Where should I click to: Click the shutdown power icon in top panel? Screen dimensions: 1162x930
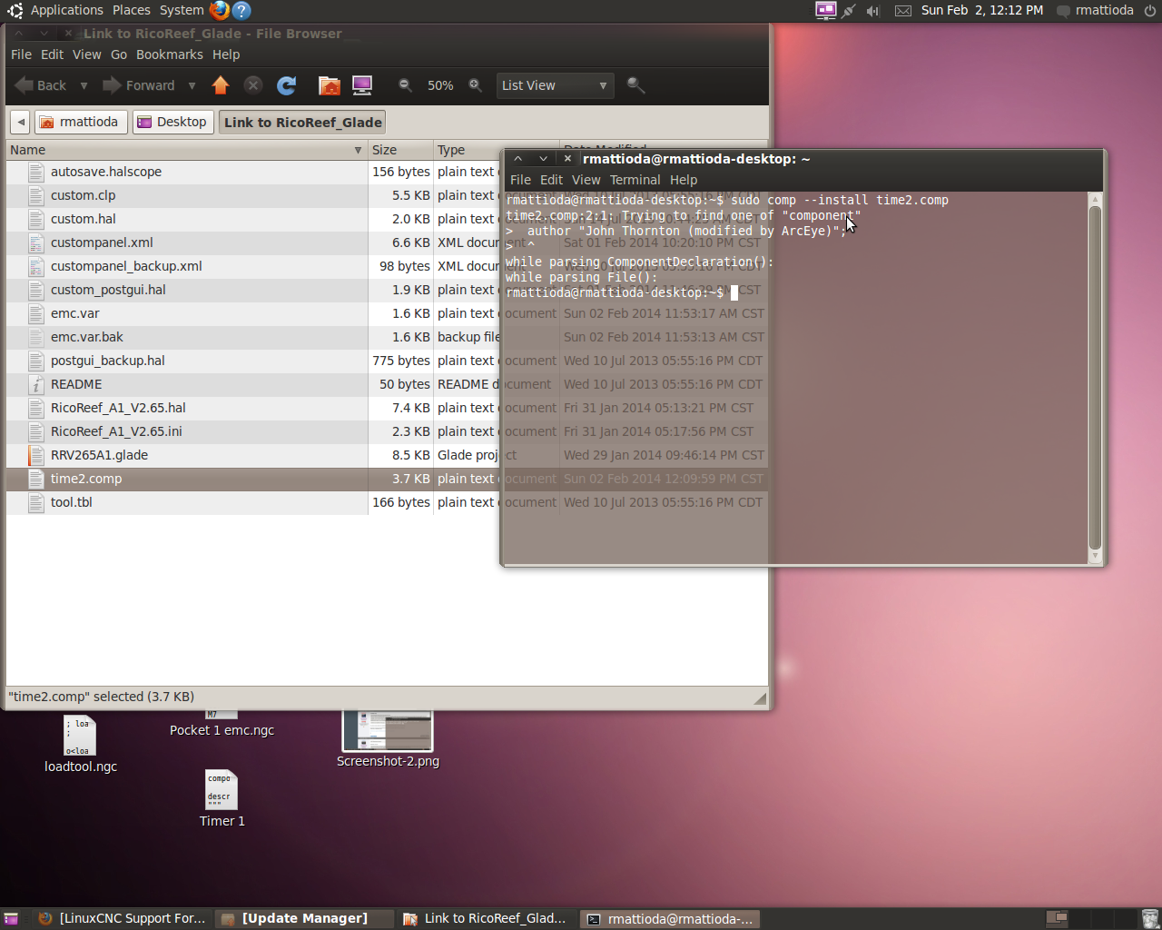1150,10
